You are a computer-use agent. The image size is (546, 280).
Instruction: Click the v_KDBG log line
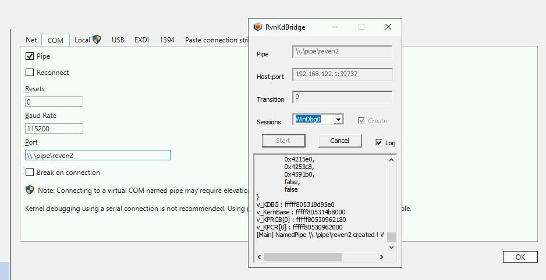click(x=295, y=204)
